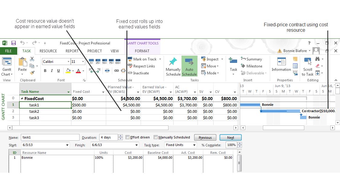340x179 pixels.
Task: Click the Duration field showing 4 days
Action: click(x=108, y=137)
